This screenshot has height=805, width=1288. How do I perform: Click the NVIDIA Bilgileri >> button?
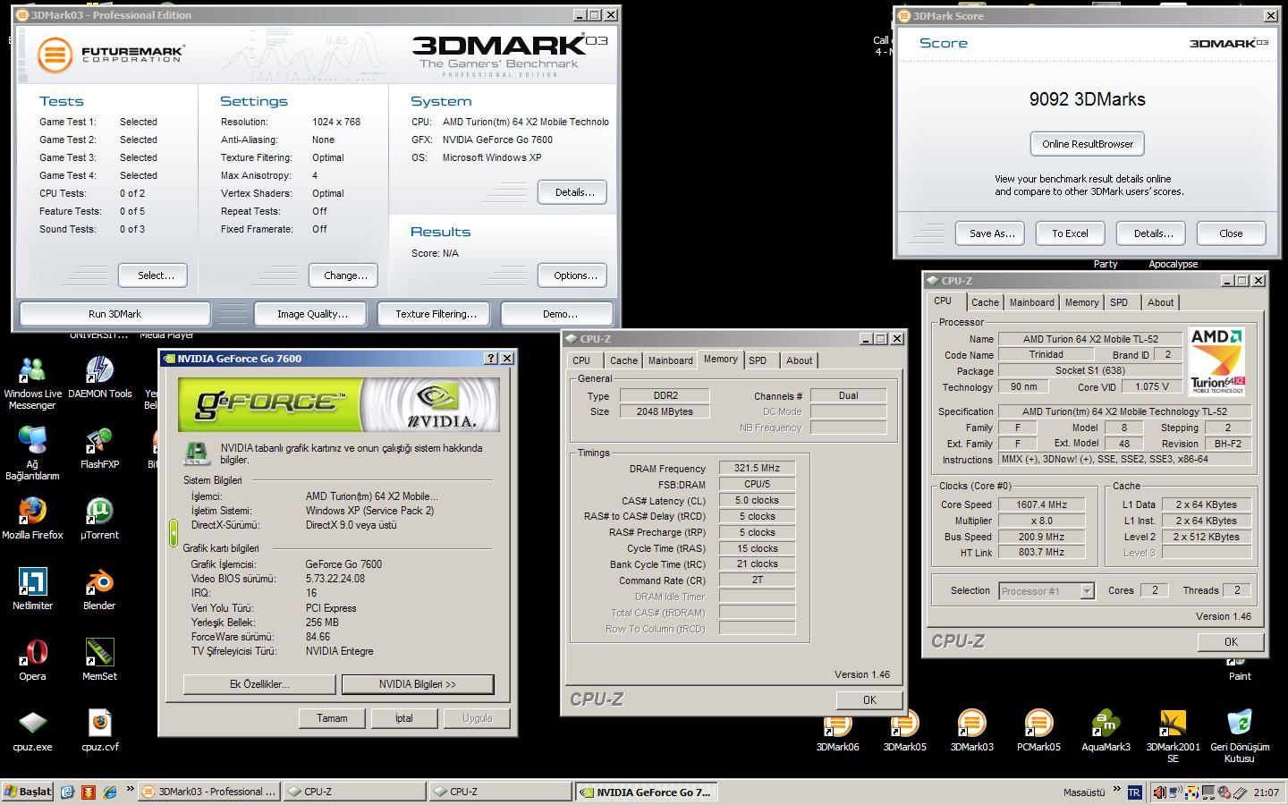(x=418, y=684)
